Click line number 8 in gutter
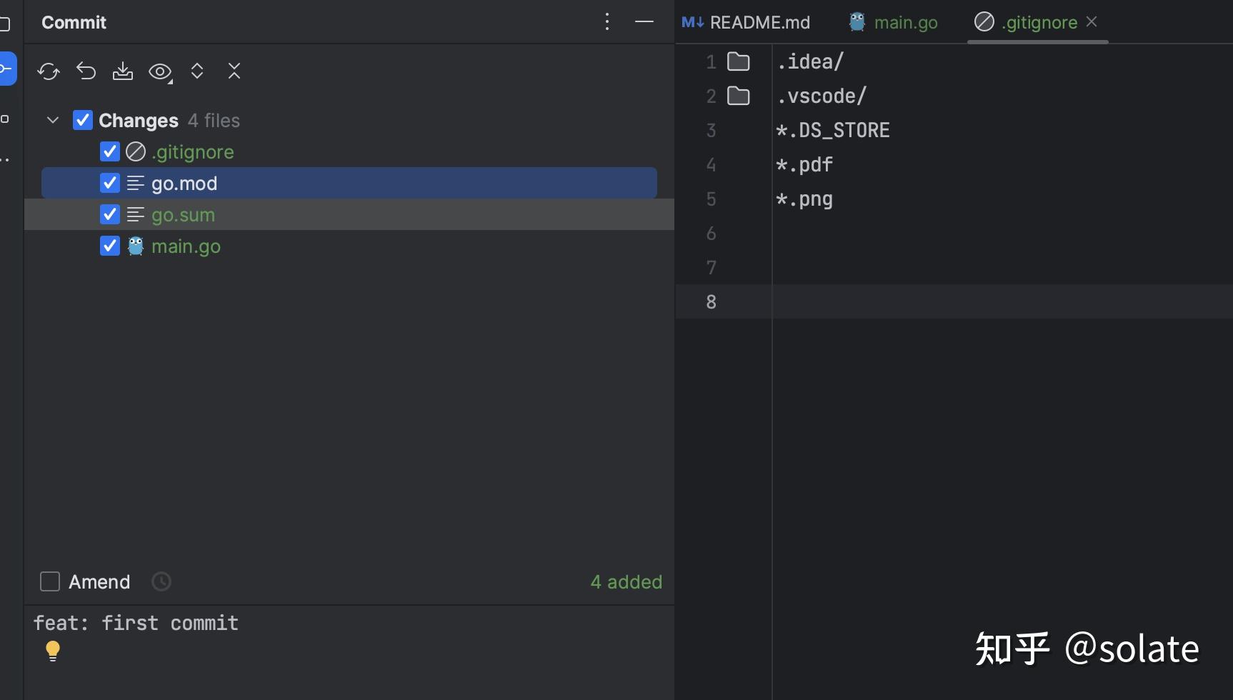 click(x=711, y=301)
